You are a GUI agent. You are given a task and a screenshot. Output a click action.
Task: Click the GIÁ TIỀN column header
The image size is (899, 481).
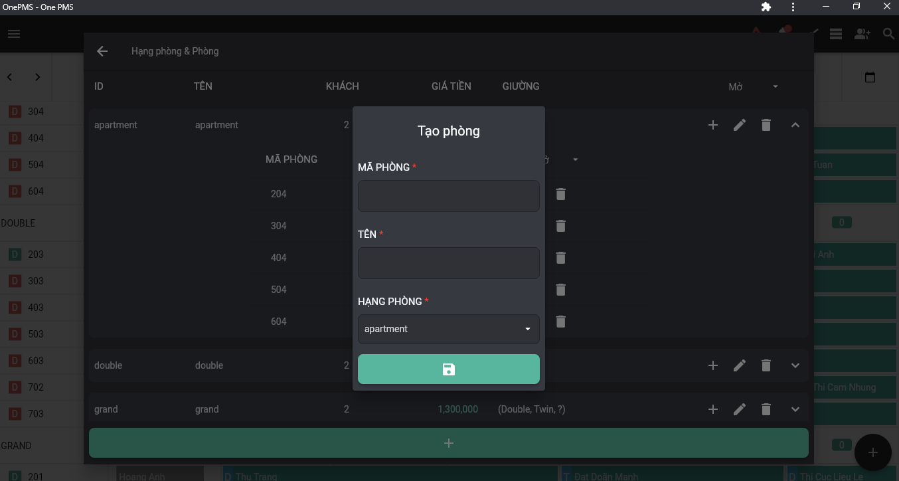tap(451, 86)
